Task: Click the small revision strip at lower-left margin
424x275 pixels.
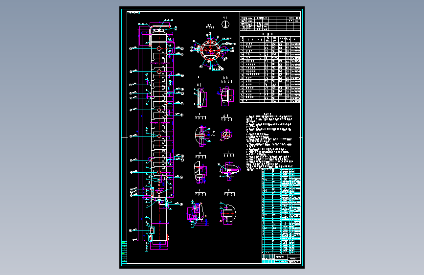Action: tap(124, 252)
